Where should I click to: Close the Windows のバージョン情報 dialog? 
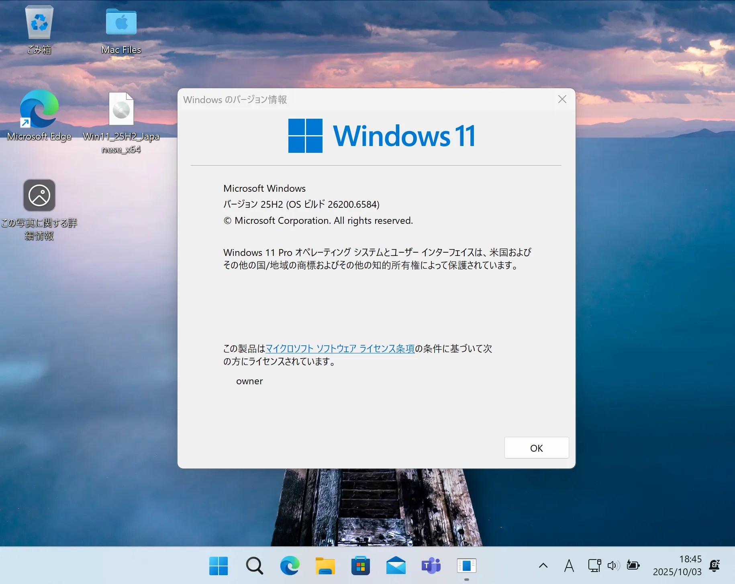562,99
